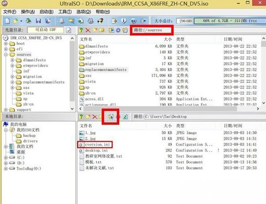Go up one level in ISO directory
This screenshot has width=266, height=204.
pos(81,30)
